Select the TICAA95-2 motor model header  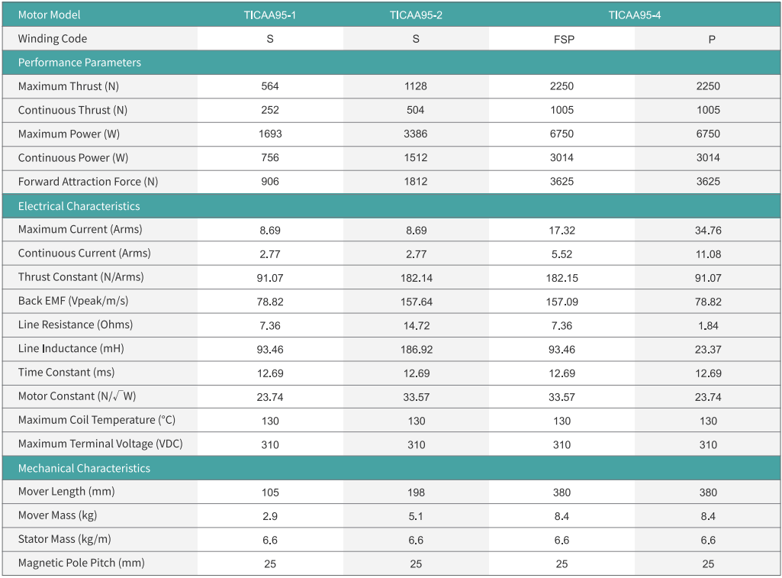[x=416, y=15]
